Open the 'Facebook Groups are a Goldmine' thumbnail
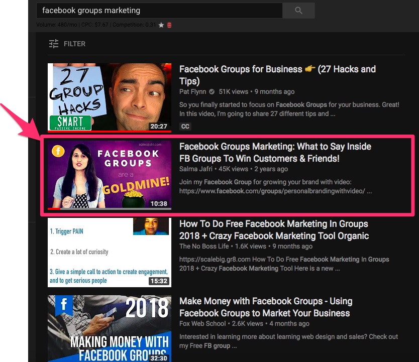Screen dimensions: 419x362 point(110,175)
